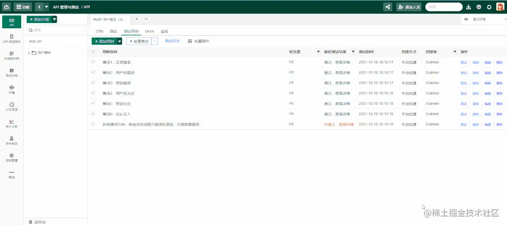Uncheck the 情况6: SQL注入 checkbox
Viewport: 507px width, 225px height.
(93, 114)
